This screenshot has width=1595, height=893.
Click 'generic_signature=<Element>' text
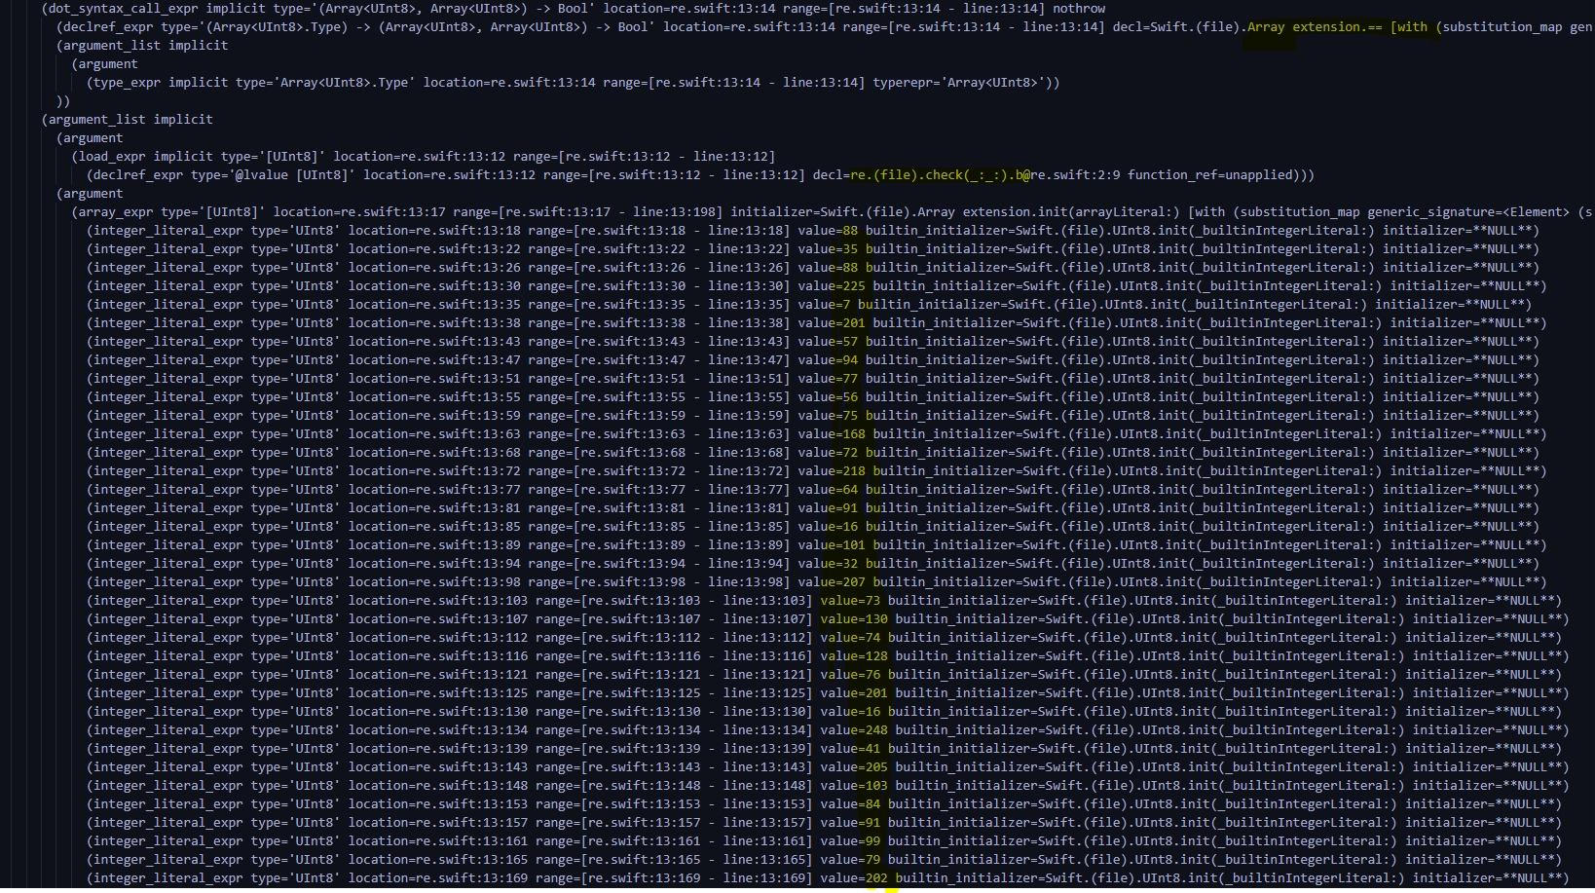[1468, 211]
